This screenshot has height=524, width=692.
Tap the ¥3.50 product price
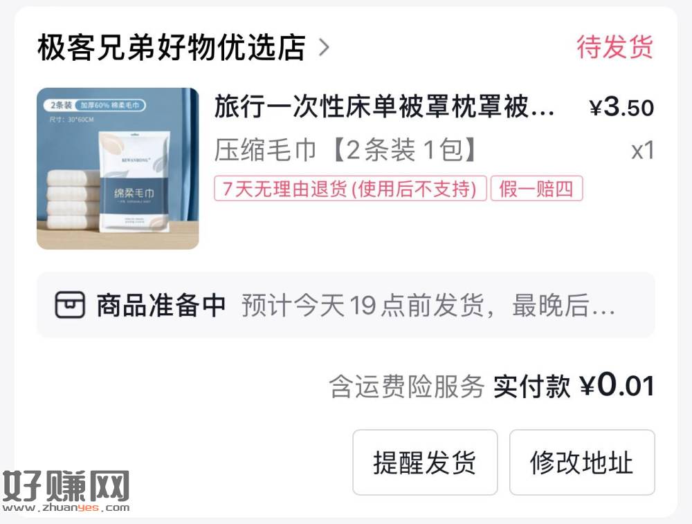[621, 107]
